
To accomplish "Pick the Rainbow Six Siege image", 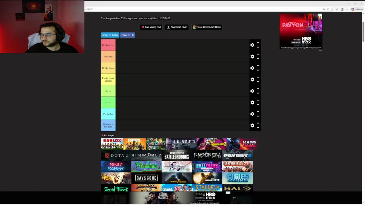I will point(207,178).
